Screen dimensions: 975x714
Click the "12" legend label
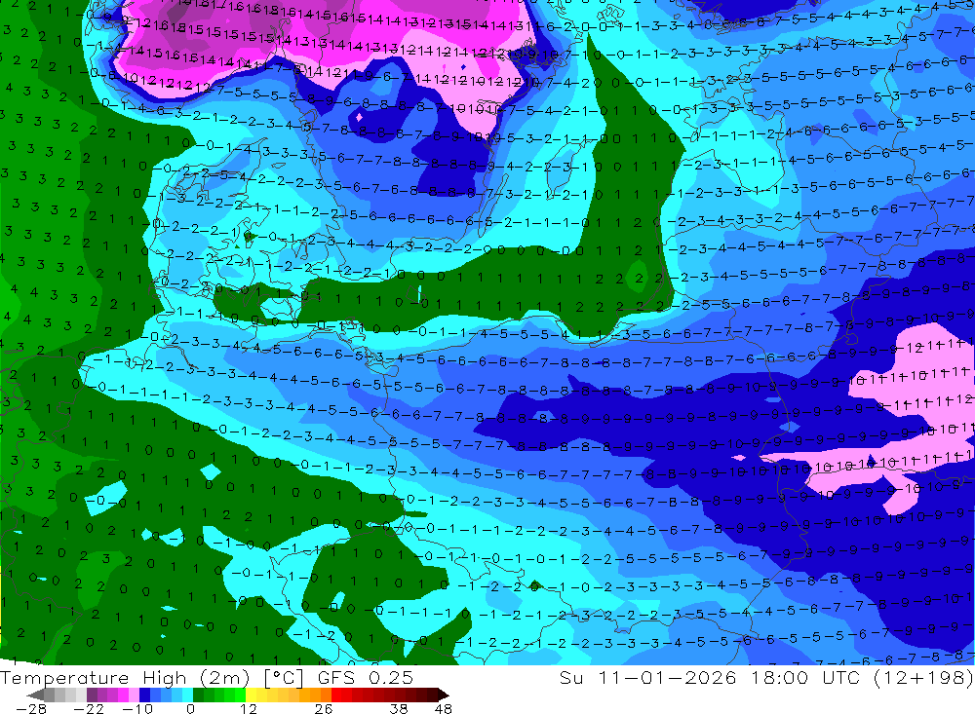coord(249,708)
